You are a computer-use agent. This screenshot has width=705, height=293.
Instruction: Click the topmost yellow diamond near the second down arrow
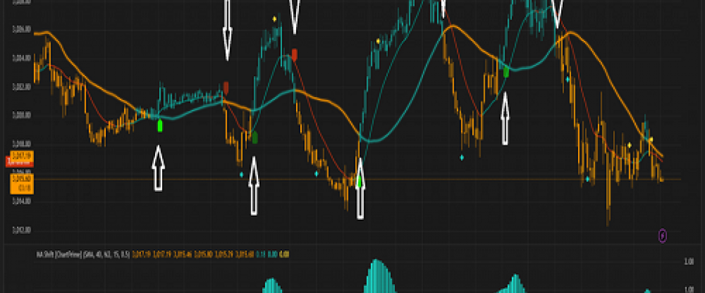click(274, 19)
